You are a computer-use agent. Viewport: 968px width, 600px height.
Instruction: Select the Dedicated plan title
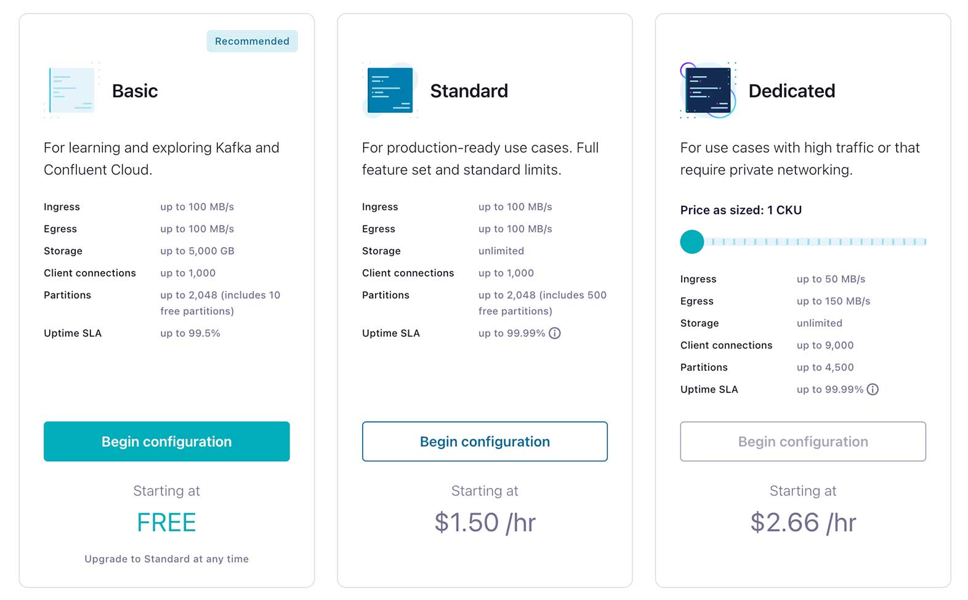792,91
